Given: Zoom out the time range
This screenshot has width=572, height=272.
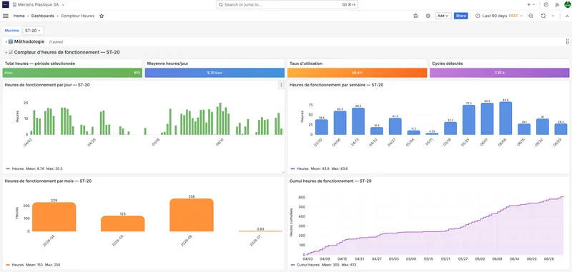Looking at the screenshot, I should point(531,16).
